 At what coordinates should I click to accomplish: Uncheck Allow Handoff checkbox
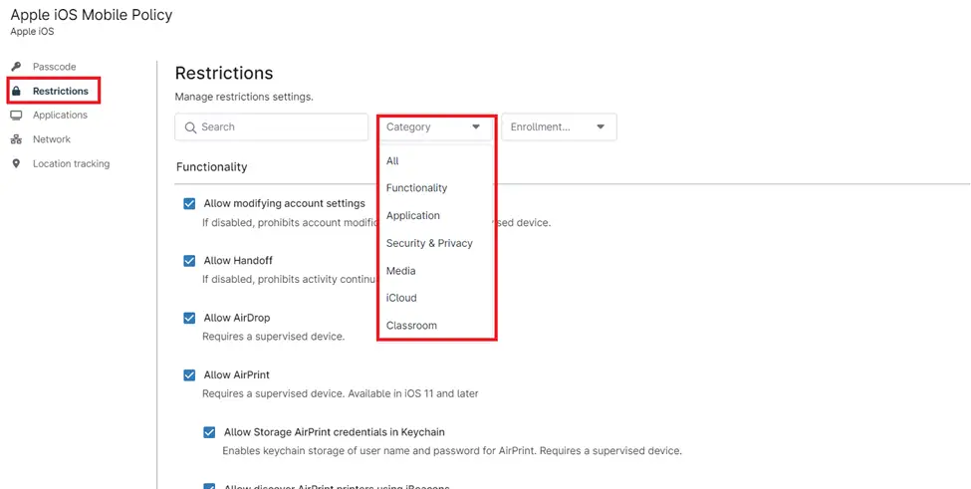coord(189,261)
